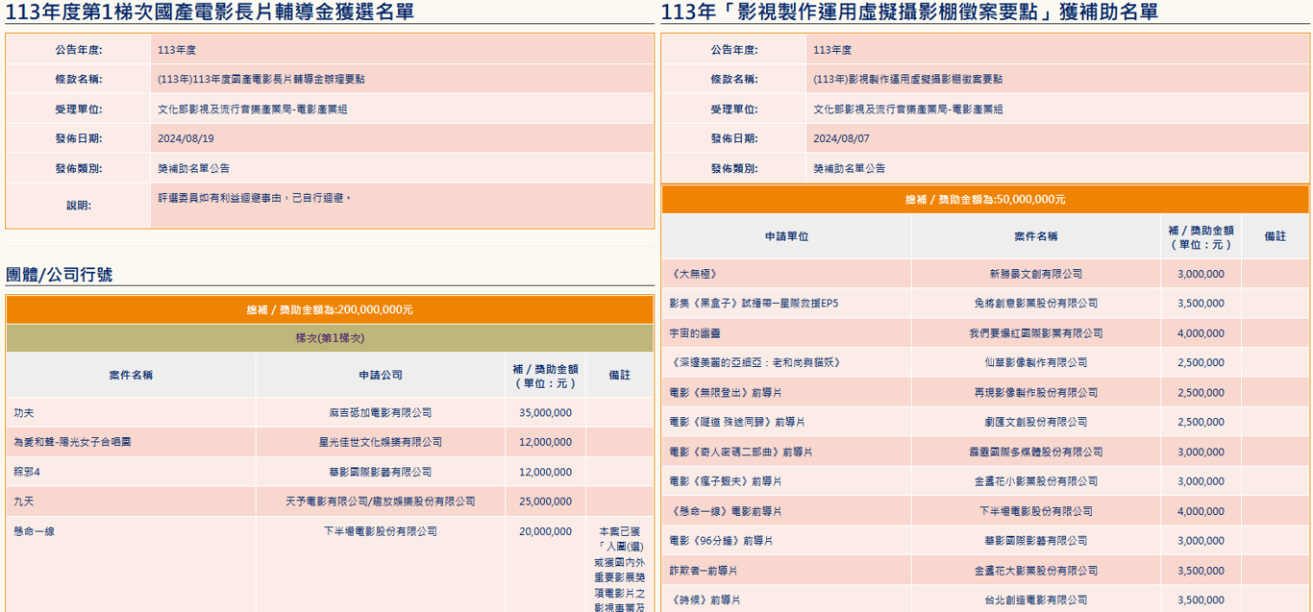Viewport: 1313px width, 612px height.
Task: Select 《深邃美麗的亞細亞：老和尚與貓妖》
Action: point(756,363)
